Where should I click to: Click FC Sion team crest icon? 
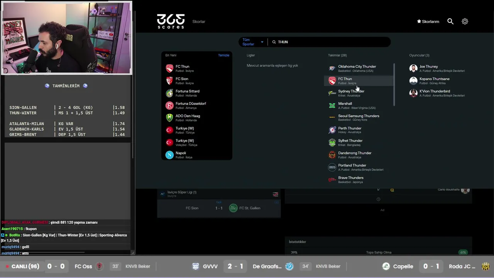click(169, 81)
